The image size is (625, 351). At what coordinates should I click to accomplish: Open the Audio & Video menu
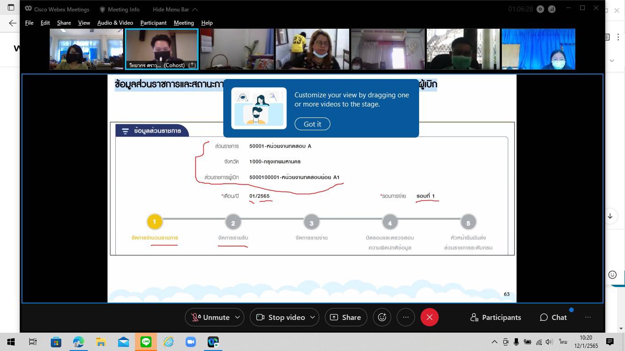pyautogui.click(x=115, y=23)
